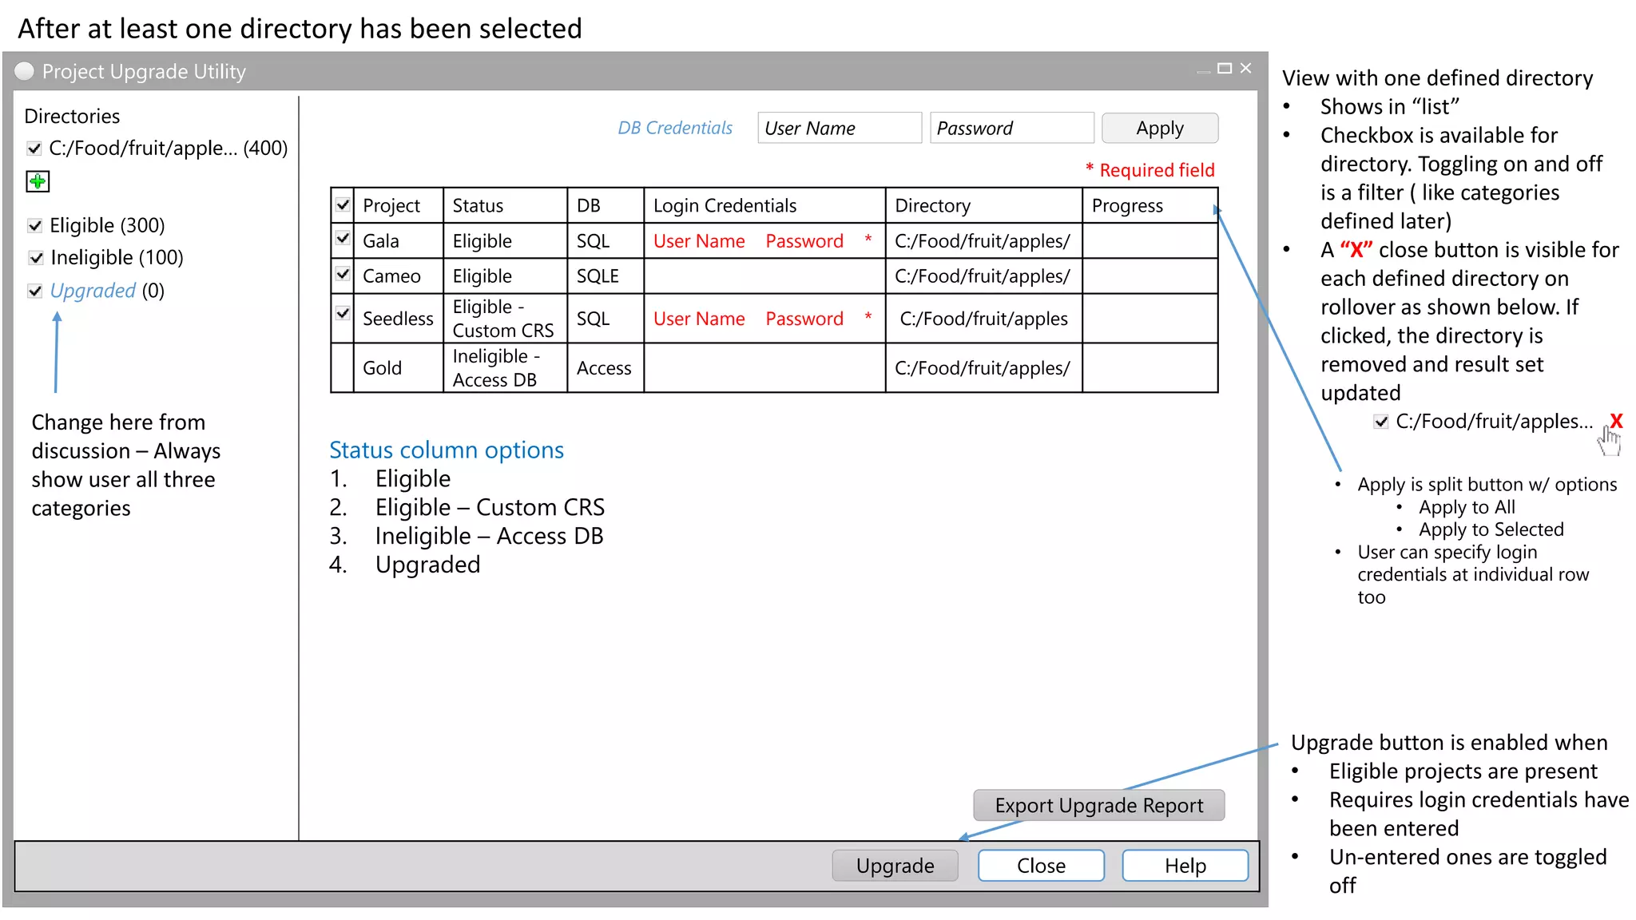This screenshot has height=920, width=1636.
Task: Click the green plus add directory icon
Action: pyautogui.click(x=38, y=182)
